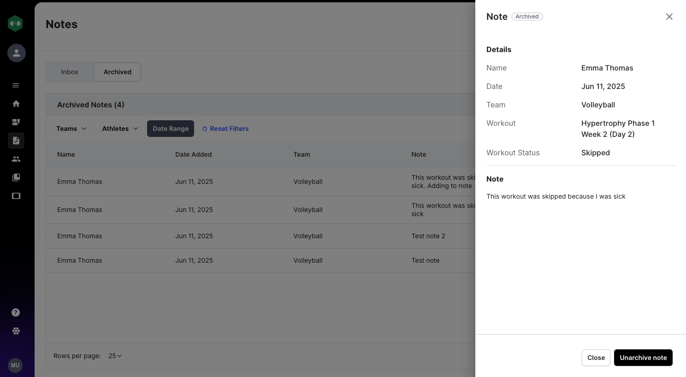Click the Team column header
The width and height of the screenshot is (686, 377).
click(x=302, y=154)
